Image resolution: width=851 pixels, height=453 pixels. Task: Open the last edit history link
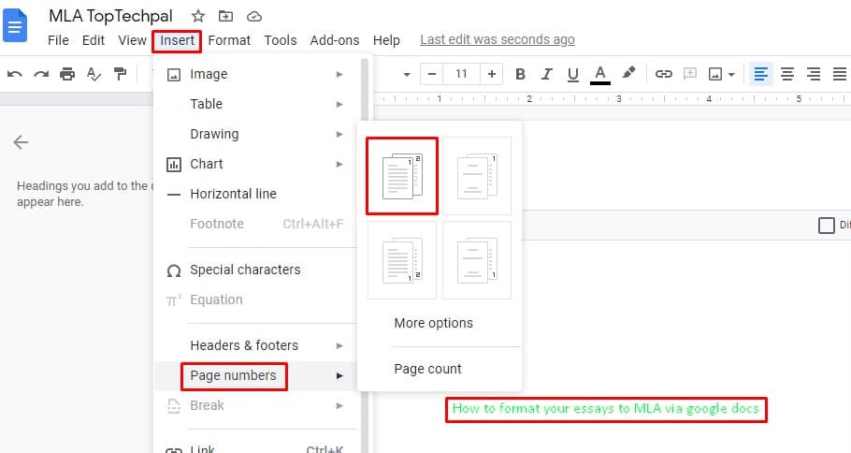coord(498,39)
